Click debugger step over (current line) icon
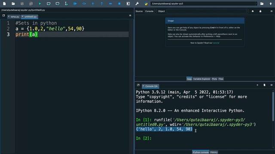Viewport: 275px width, 154px height. (x=84, y=3)
